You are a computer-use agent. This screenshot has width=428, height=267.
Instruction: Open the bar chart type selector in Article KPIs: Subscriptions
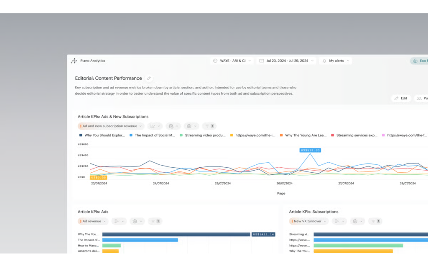pyautogui.click(x=339, y=221)
